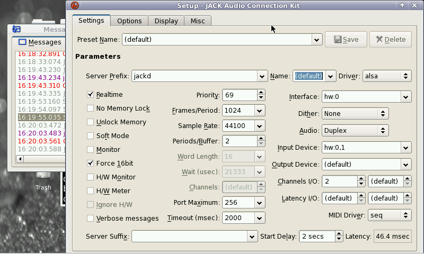
Task: Open the Display tab
Action: pyautogui.click(x=166, y=21)
